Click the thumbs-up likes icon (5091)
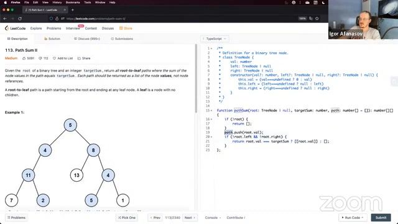This screenshot has height=224, width=398. (24, 58)
